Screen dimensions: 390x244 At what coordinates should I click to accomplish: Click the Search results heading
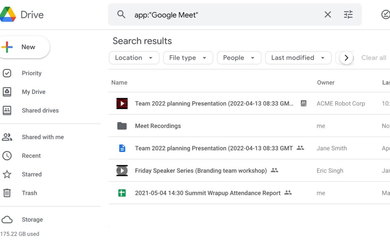coord(142,41)
